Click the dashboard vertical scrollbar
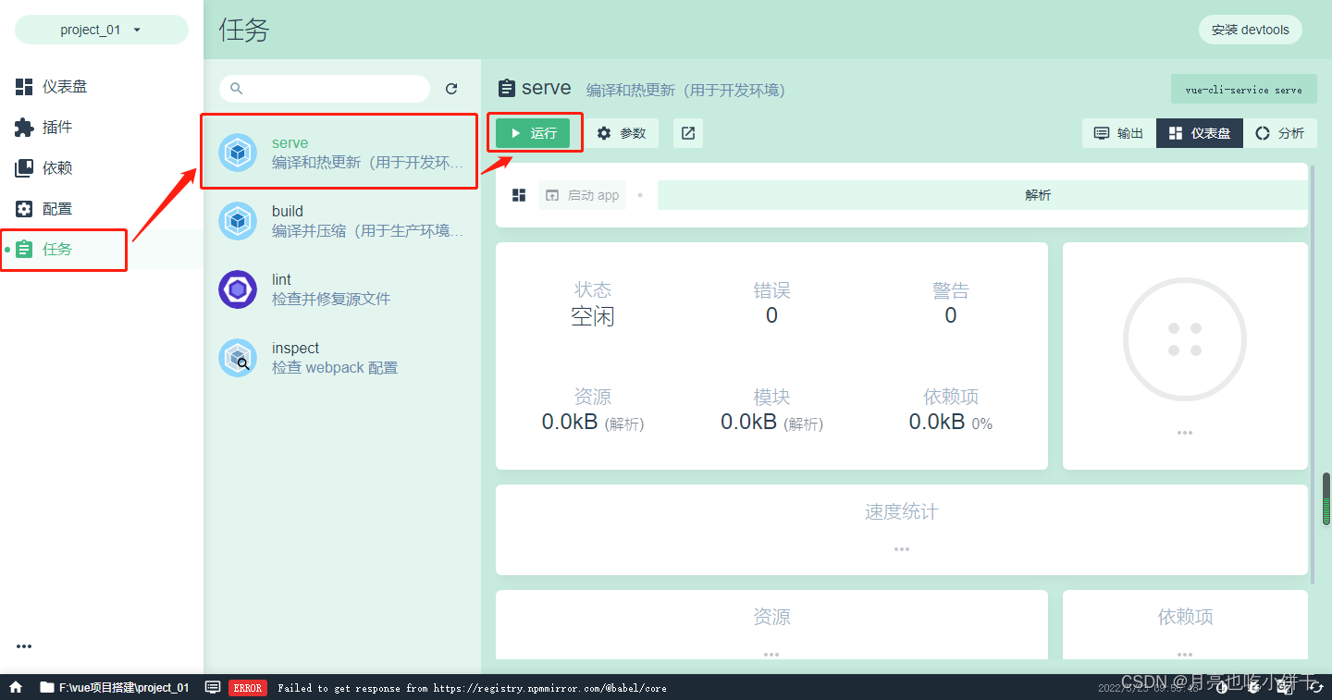Image resolution: width=1332 pixels, height=700 pixels. 1311,374
